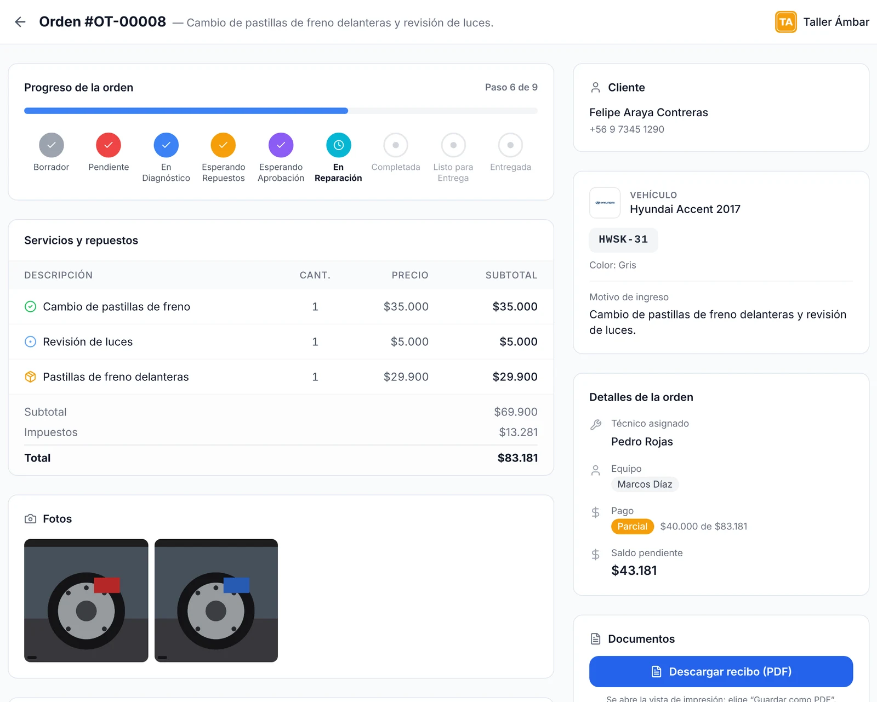This screenshot has width=877, height=702.
Task: Click the Entregada step circle
Action: [x=510, y=145]
